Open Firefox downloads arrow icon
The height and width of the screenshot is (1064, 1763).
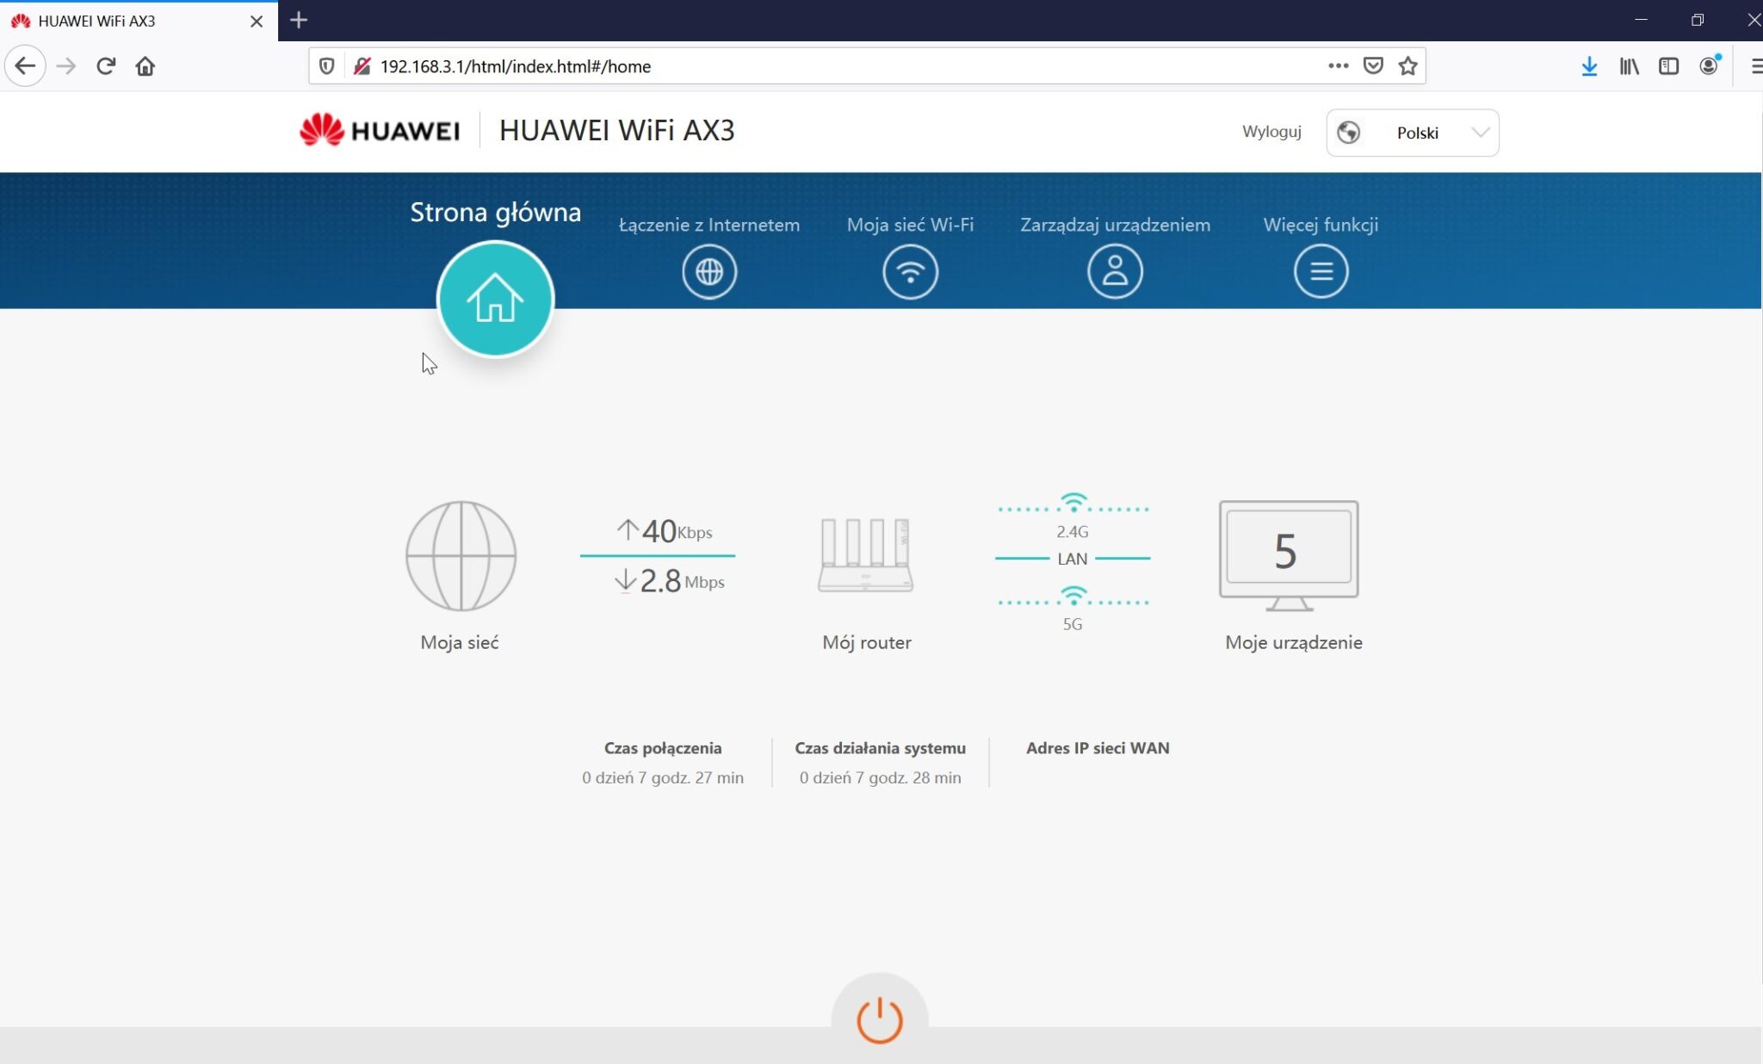click(1589, 66)
